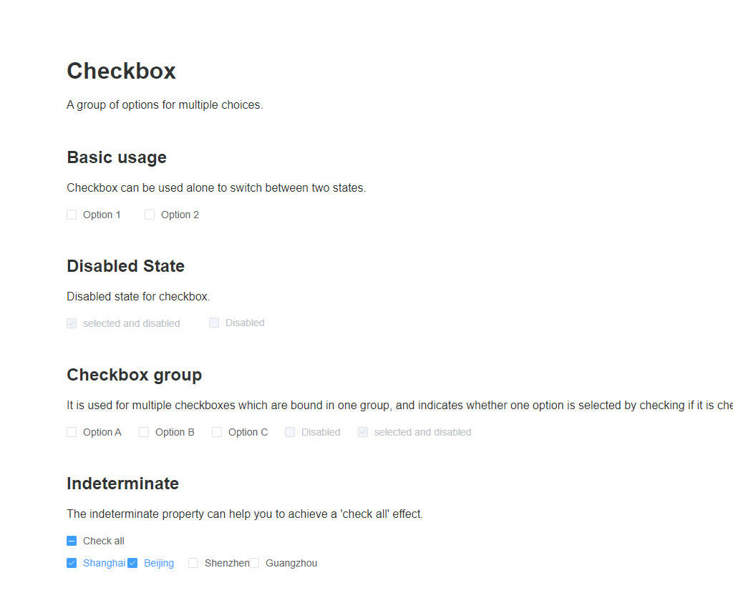The height and width of the screenshot is (598, 733).
Task: Click the Shanghai label text
Action: coord(105,564)
